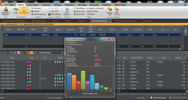Switch to Cash game mode
This screenshot has height=100, width=188.
click(16, 11)
